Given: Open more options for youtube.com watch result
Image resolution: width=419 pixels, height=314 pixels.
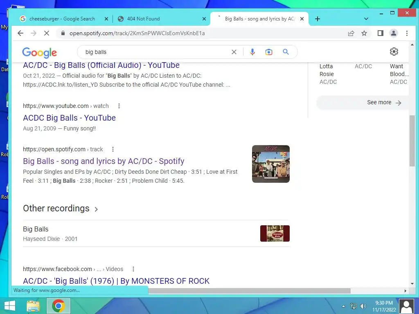Looking at the screenshot, I should (x=119, y=106).
